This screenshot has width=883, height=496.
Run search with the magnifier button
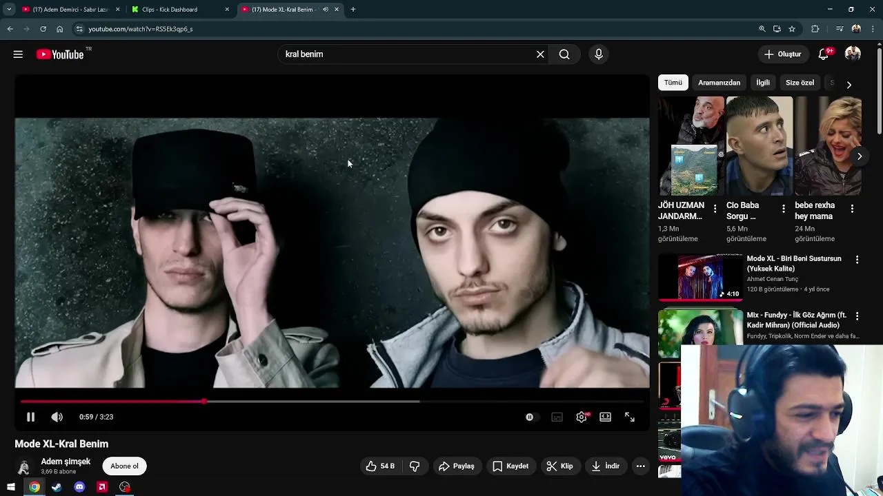click(564, 54)
